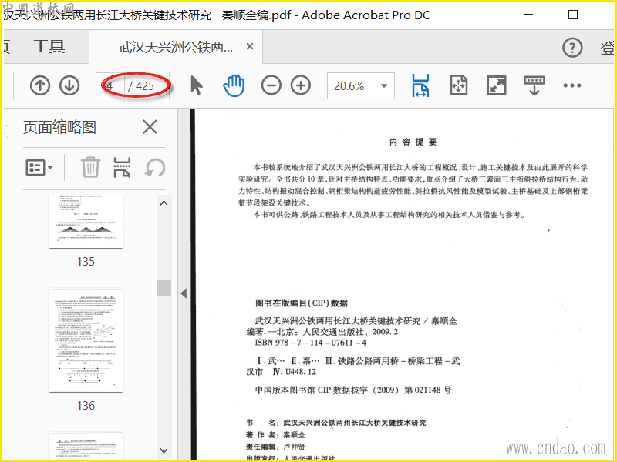Activate the hand pan tool
The width and height of the screenshot is (617, 462).
[234, 85]
